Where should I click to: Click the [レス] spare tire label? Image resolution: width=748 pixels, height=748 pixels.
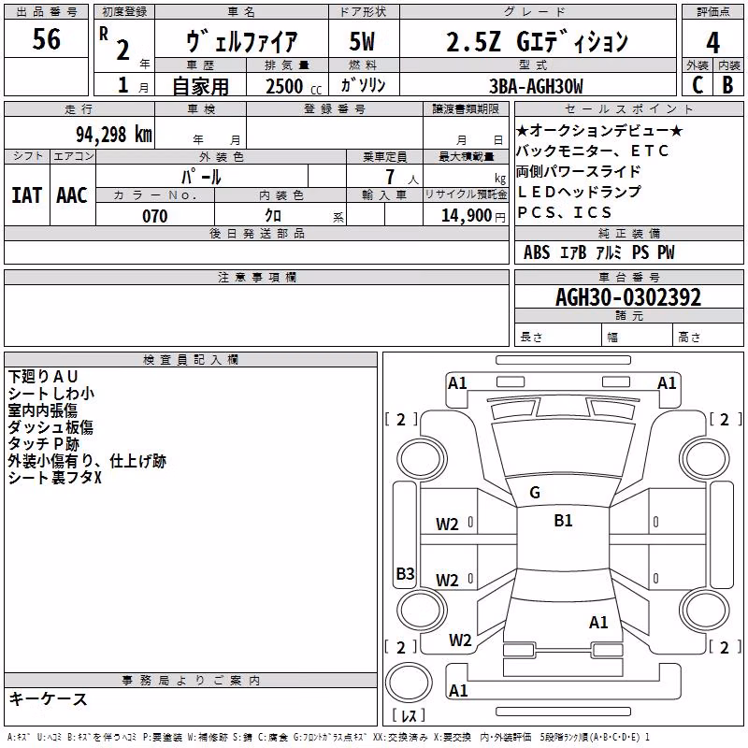click(x=409, y=715)
